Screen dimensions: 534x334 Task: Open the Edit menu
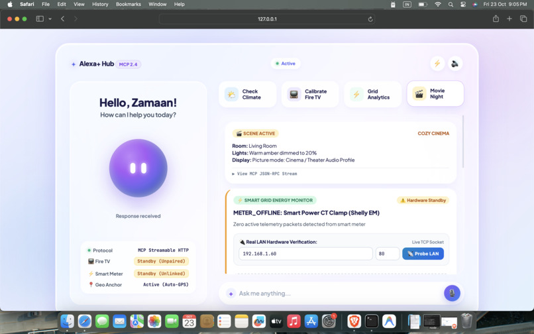point(62,5)
